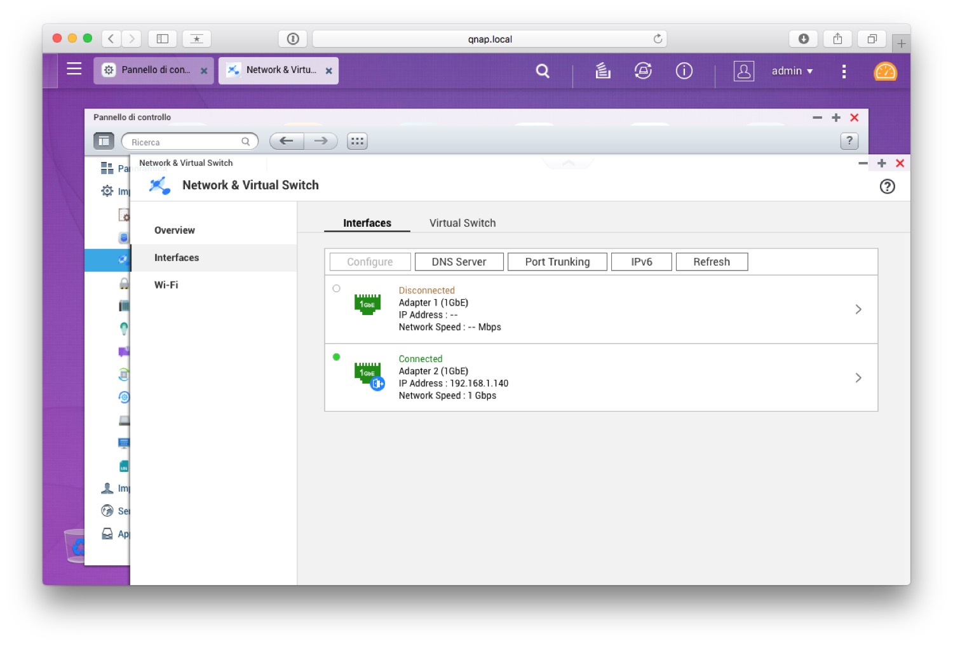Open the orange dashboard gauge icon
Image resolution: width=953 pixels, height=646 pixels.
885,71
